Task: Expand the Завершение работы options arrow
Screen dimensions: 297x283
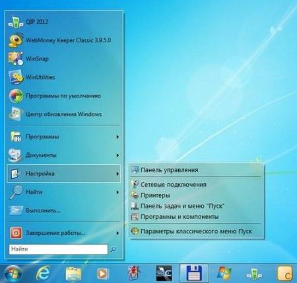Action: (117, 233)
